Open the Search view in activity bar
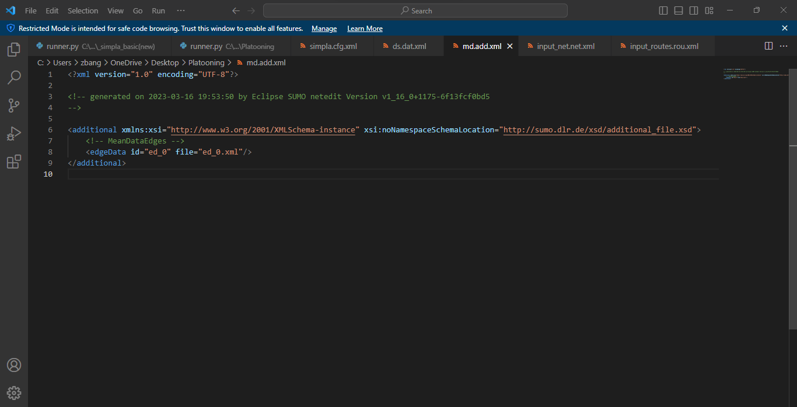 14,78
